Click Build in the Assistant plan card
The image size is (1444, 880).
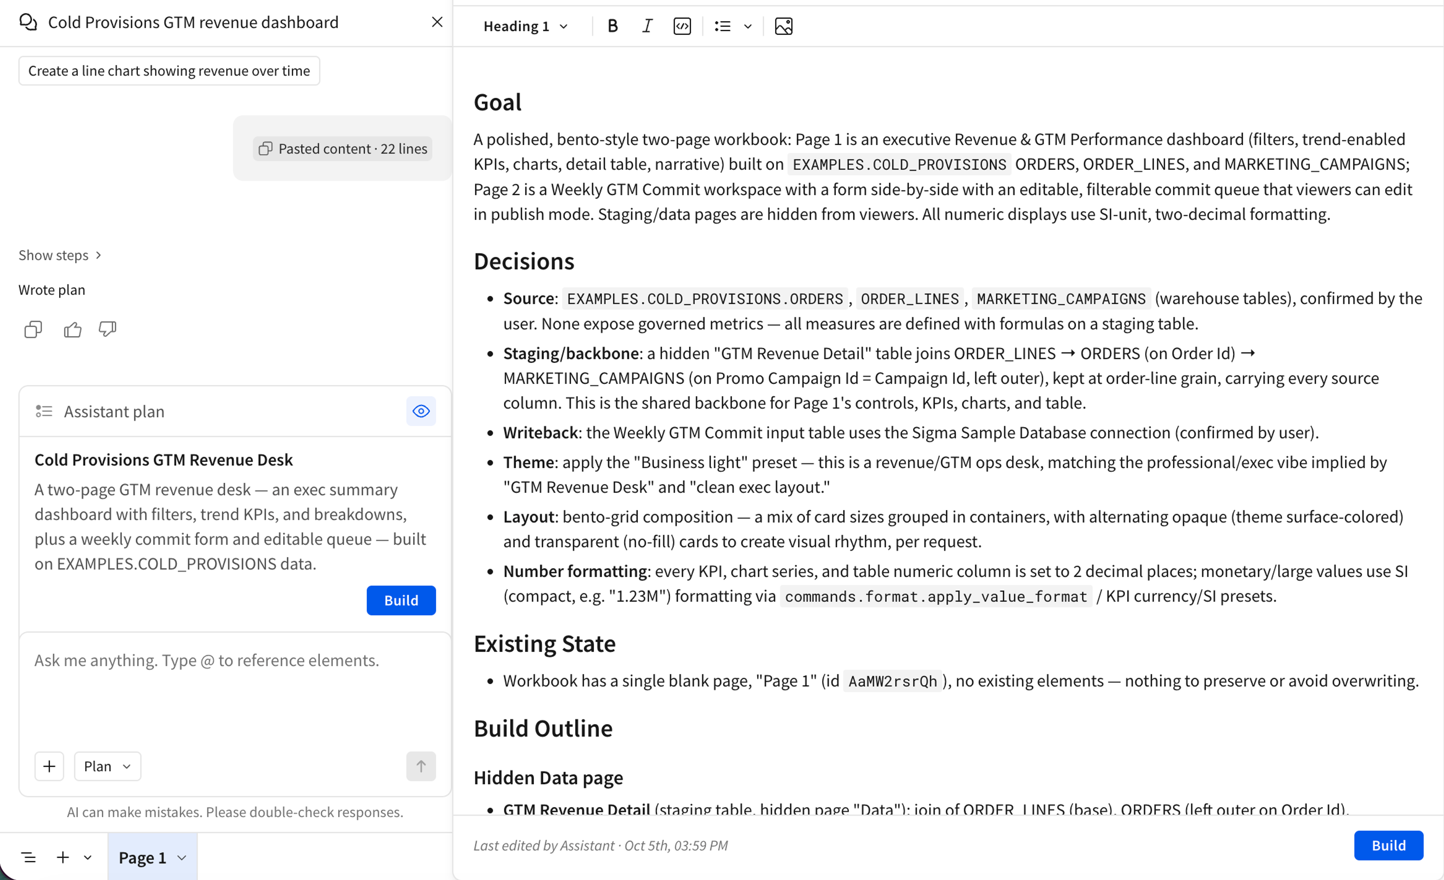coord(401,601)
